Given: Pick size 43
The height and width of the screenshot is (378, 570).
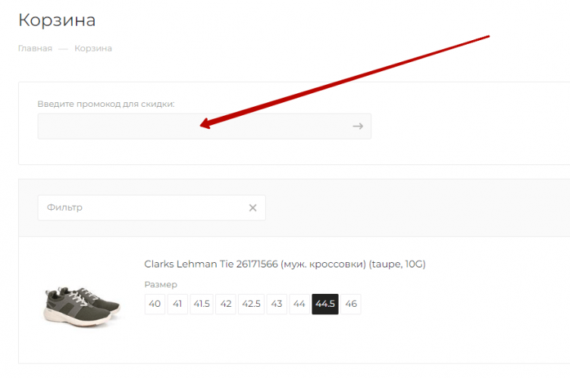Looking at the screenshot, I should tap(276, 304).
